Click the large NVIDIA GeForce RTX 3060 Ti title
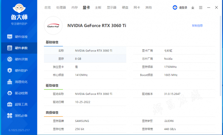The width and height of the screenshot is (223, 135). coord(97,26)
